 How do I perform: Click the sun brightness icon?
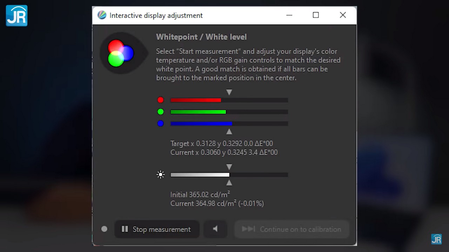pyautogui.click(x=161, y=175)
